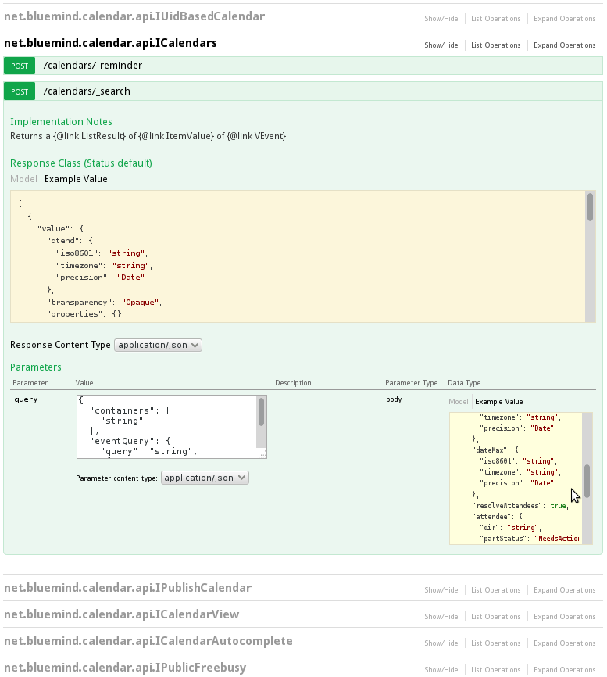
Task: Select Example Value tab under Response Class
Action: coord(76,179)
